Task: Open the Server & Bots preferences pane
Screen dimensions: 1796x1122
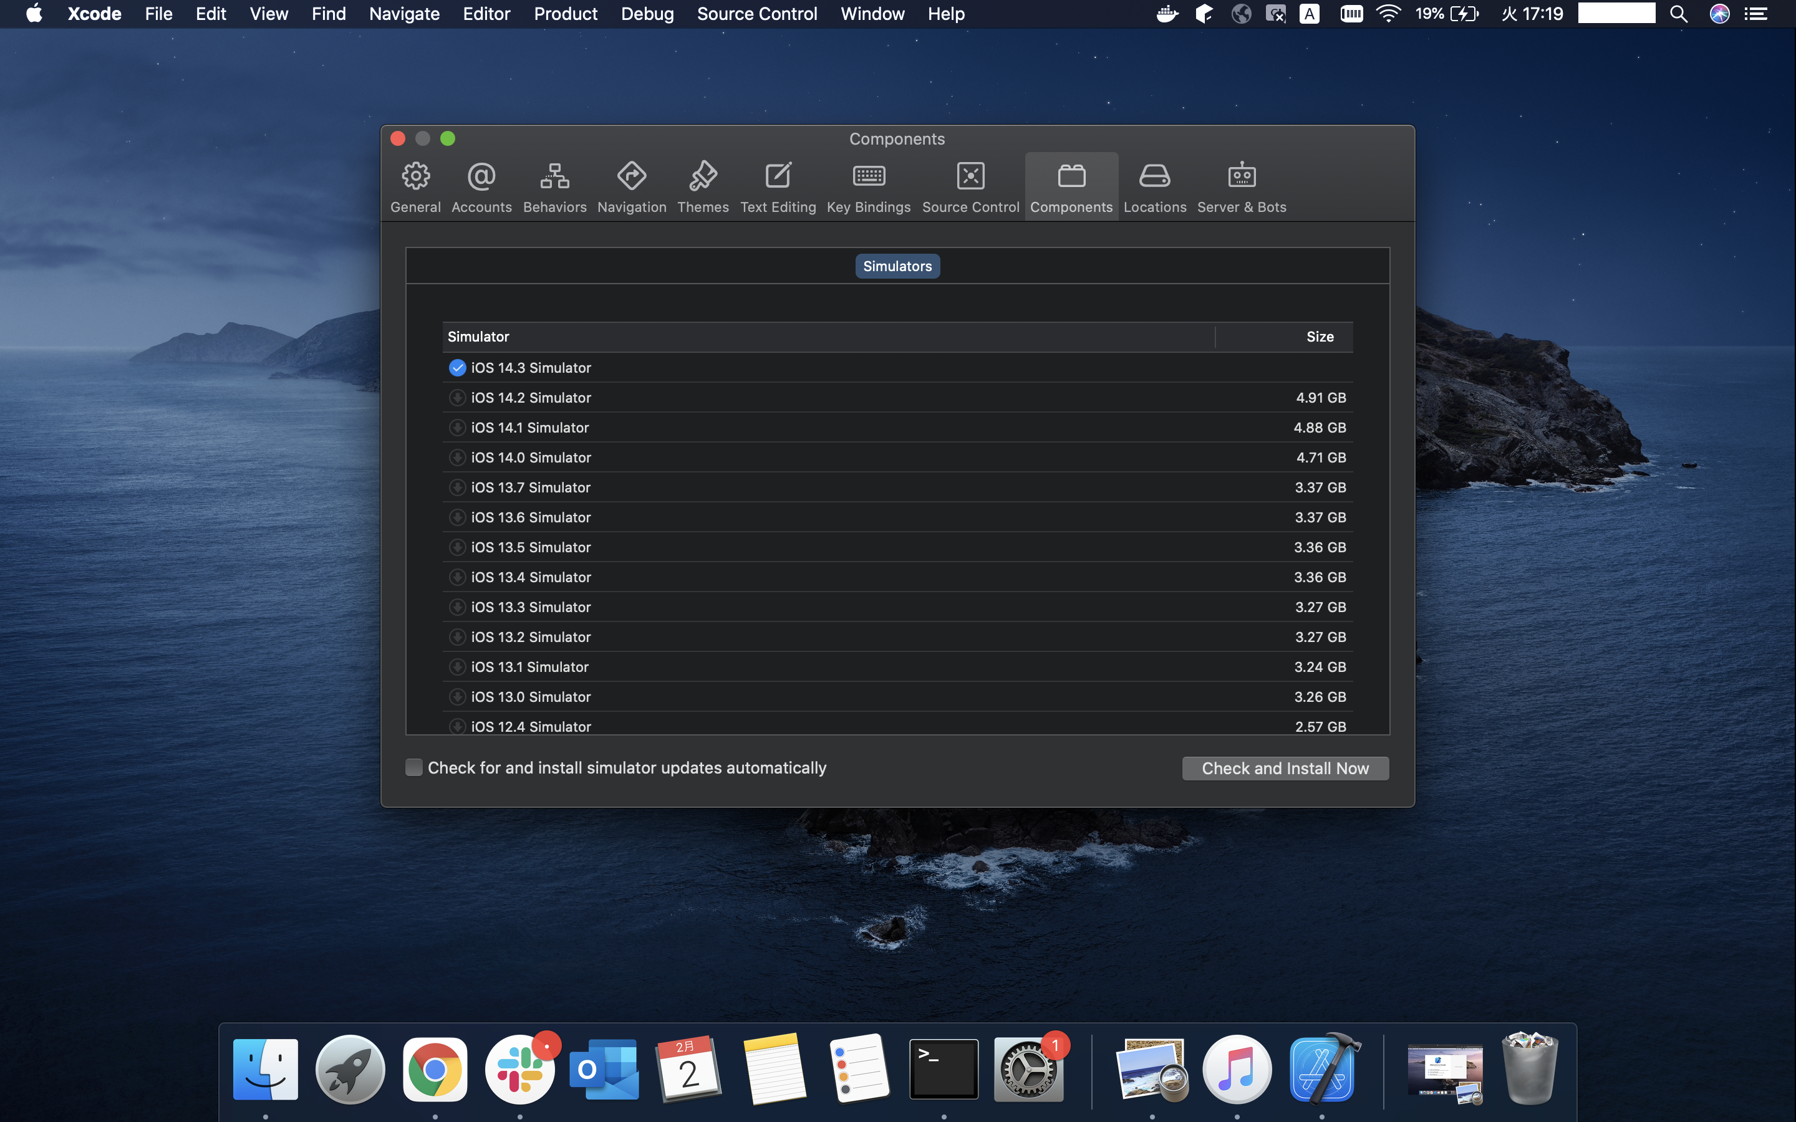Action: click(1241, 188)
